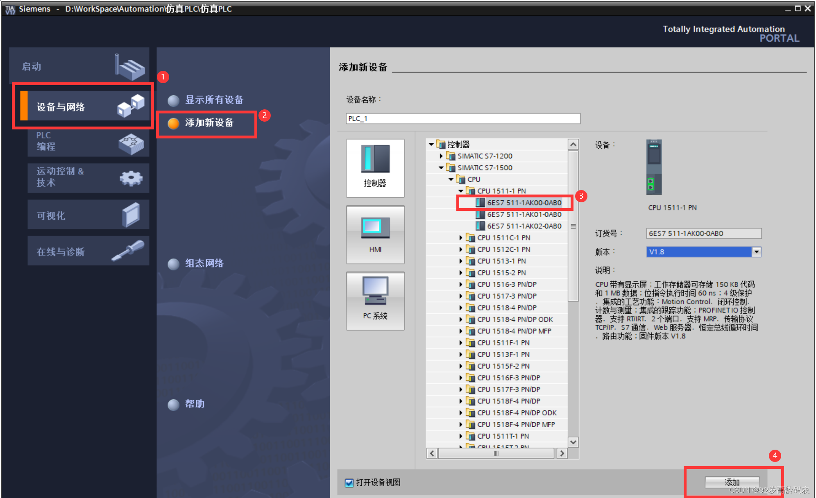Select CPU 1518-4 PN/DP MFP row
Image resolution: width=816 pixels, height=498 pixels.
coord(496,331)
